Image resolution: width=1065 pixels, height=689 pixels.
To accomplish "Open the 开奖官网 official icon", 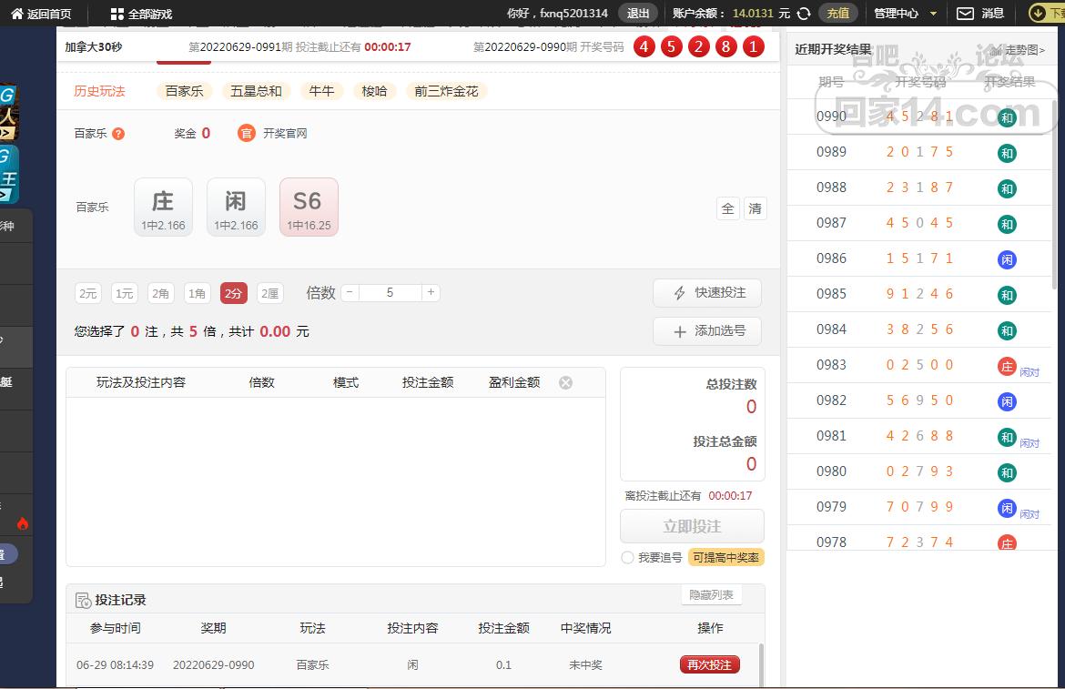I will click(x=246, y=134).
